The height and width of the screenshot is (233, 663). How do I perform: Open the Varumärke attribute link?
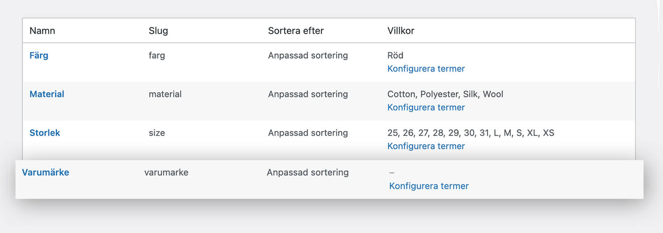(46, 173)
